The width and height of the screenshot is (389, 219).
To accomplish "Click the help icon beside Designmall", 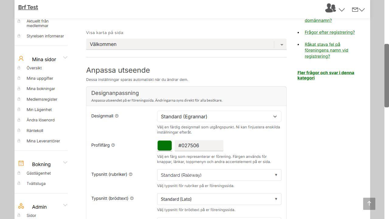I will [x=117, y=116].
